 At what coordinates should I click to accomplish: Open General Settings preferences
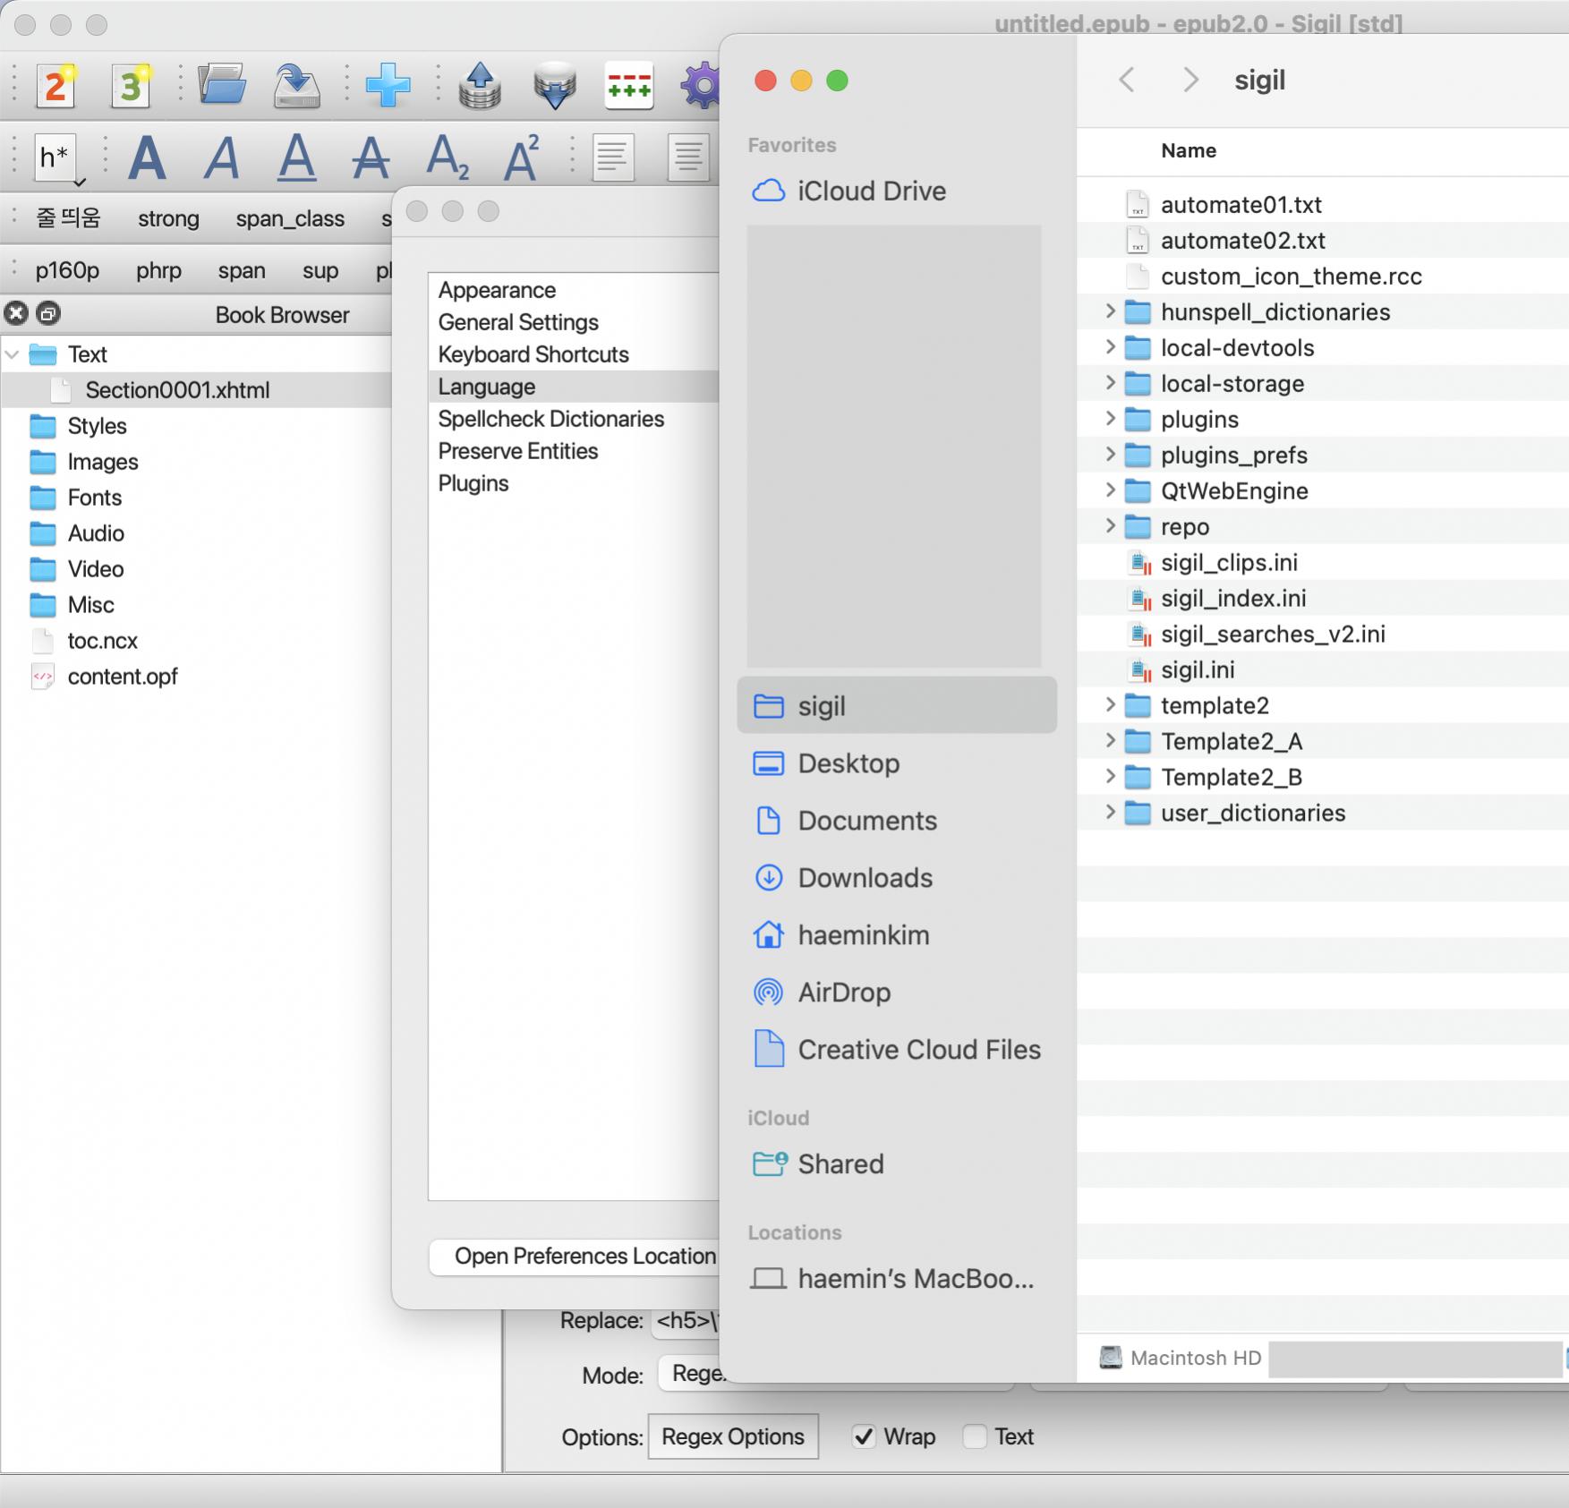[x=574, y=322]
